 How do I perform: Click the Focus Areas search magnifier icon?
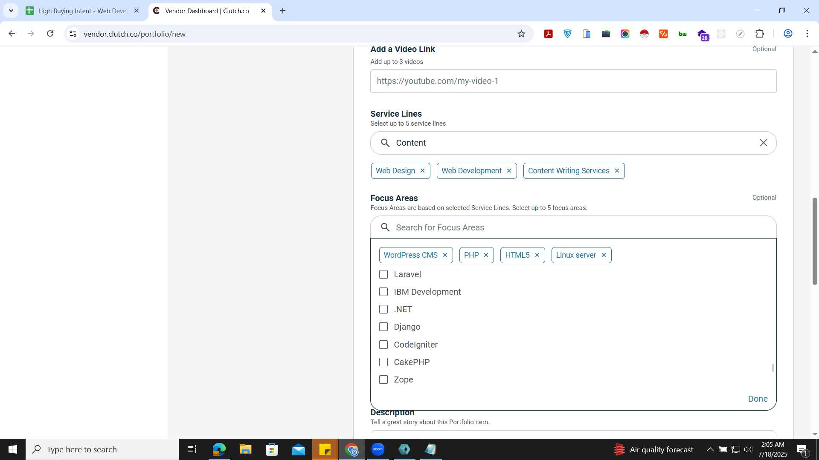pos(385,227)
